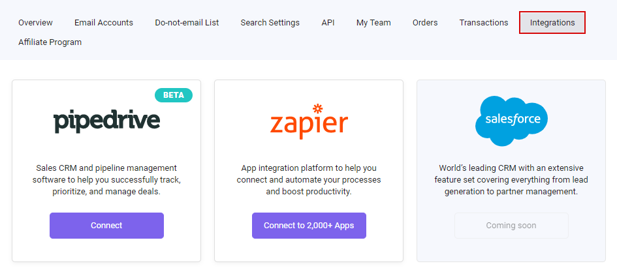Click the Salesforce cloud logo

511,121
